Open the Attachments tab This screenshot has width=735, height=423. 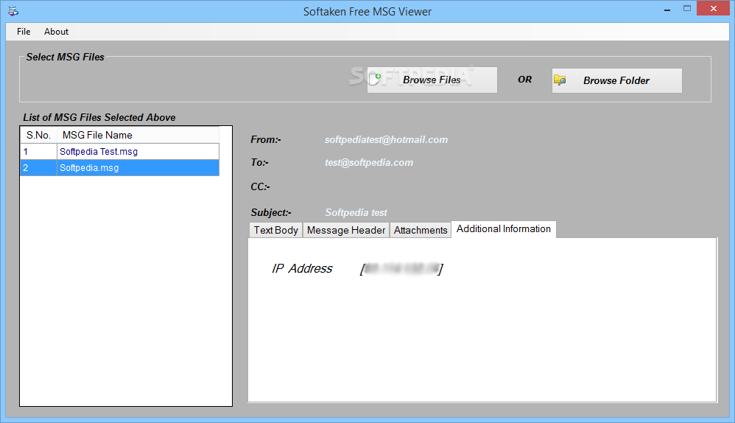tap(421, 230)
